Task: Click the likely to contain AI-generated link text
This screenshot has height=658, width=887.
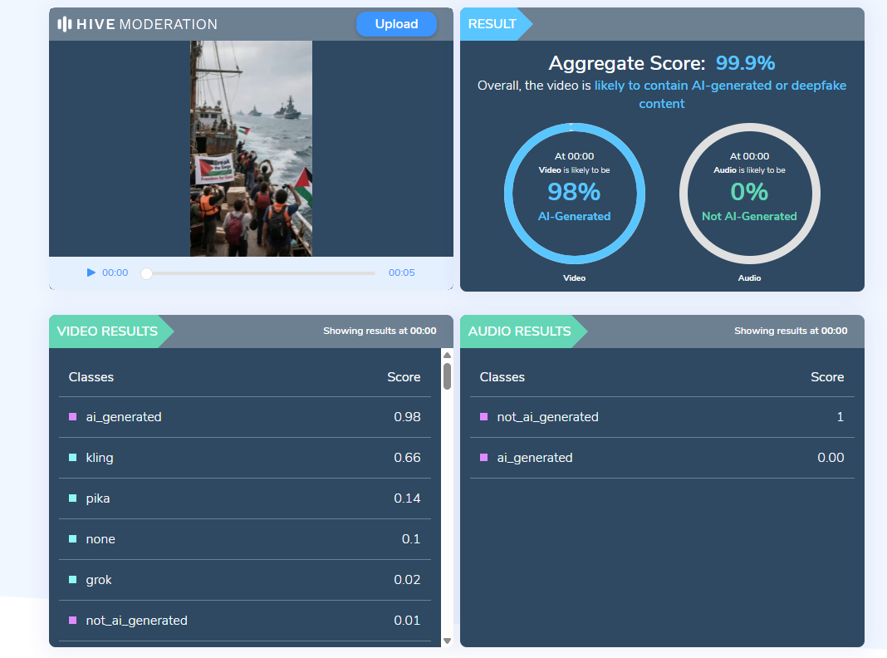Action: click(719, 86)
